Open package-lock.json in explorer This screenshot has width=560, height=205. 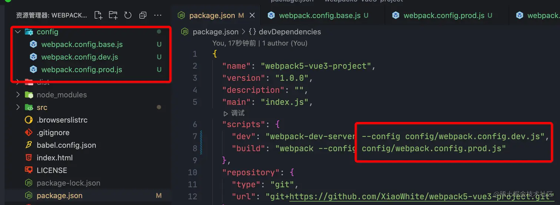(x=68, y=183)
